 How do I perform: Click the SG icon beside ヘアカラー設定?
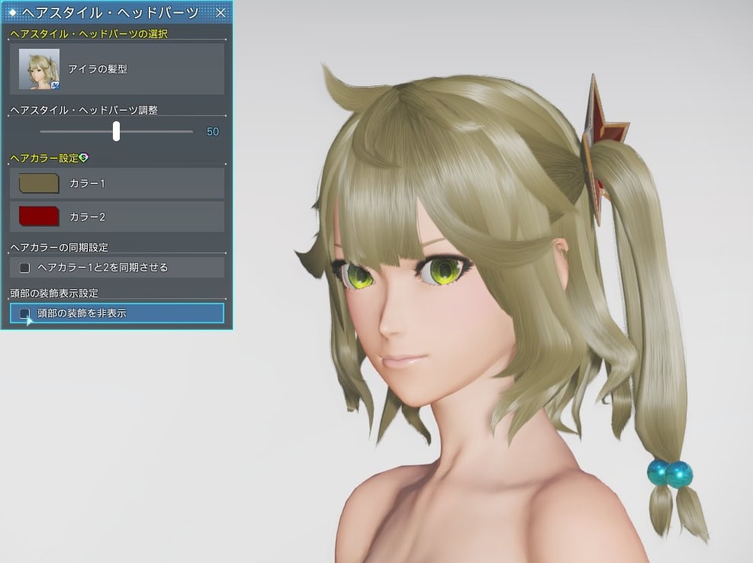tap(84, 158)
